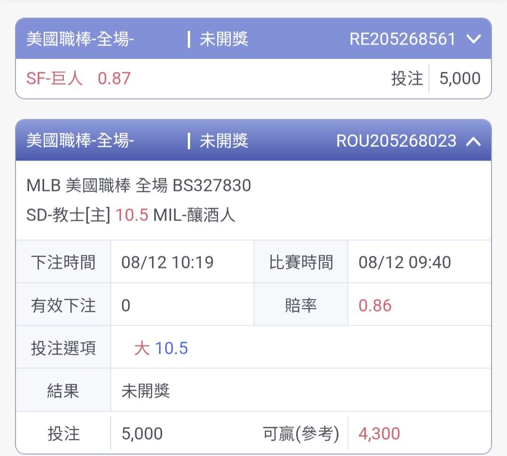This screenshot has width=507, height=456.
Task: Click 未開獎 status in second header
Action: point(224,141)
